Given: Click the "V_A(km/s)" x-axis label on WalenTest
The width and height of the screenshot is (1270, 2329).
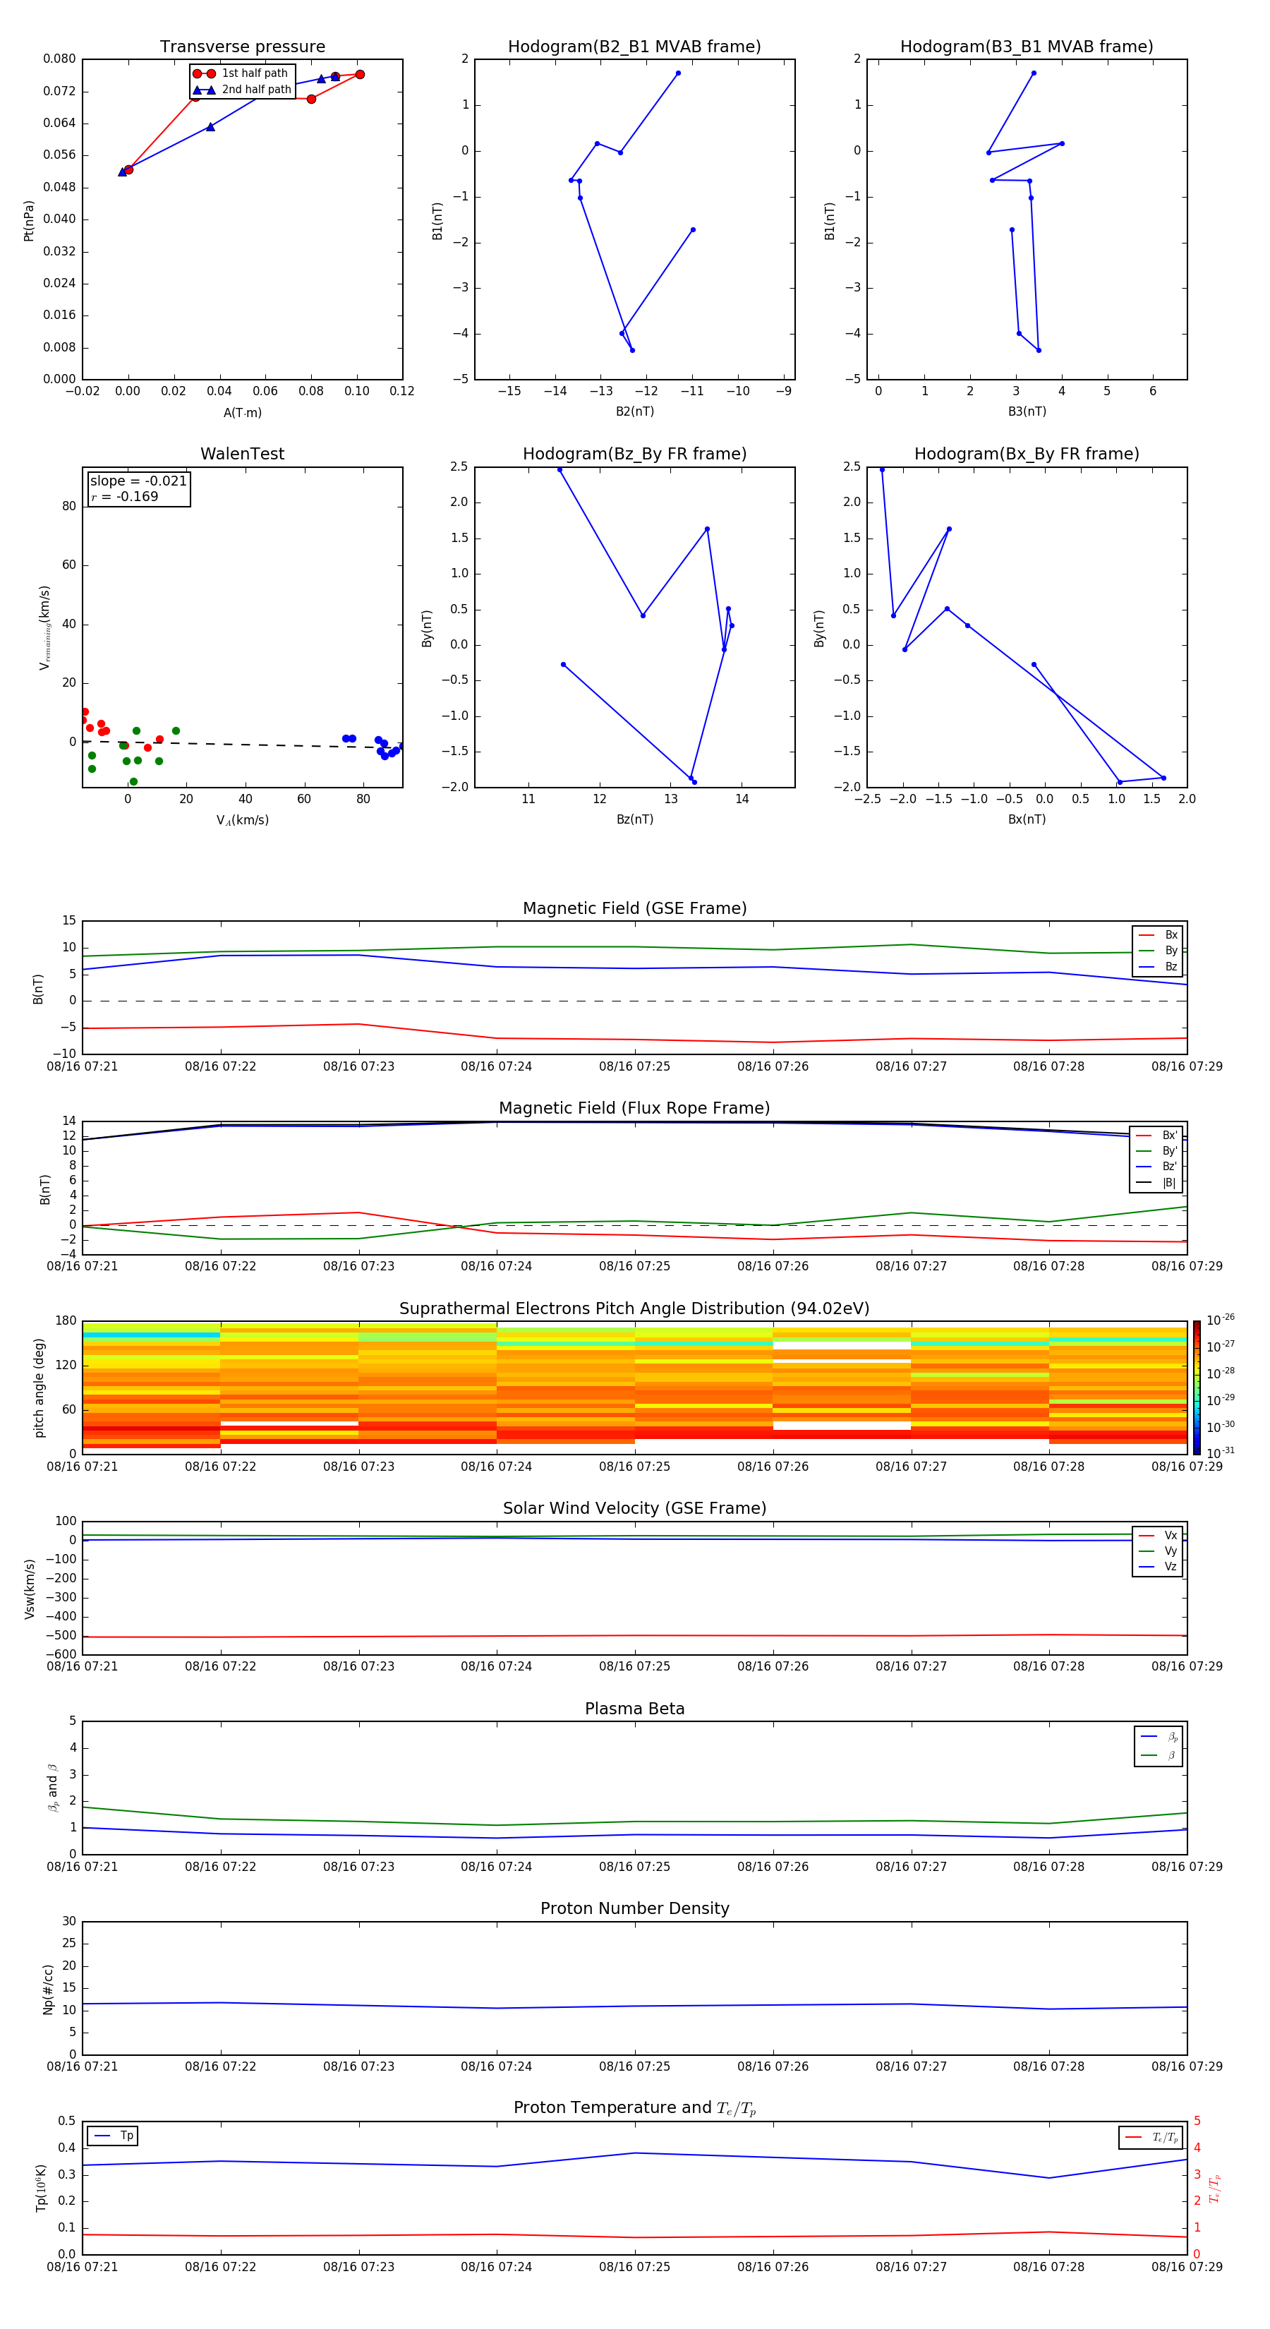Looking at the screenshot, I should 242,820.
